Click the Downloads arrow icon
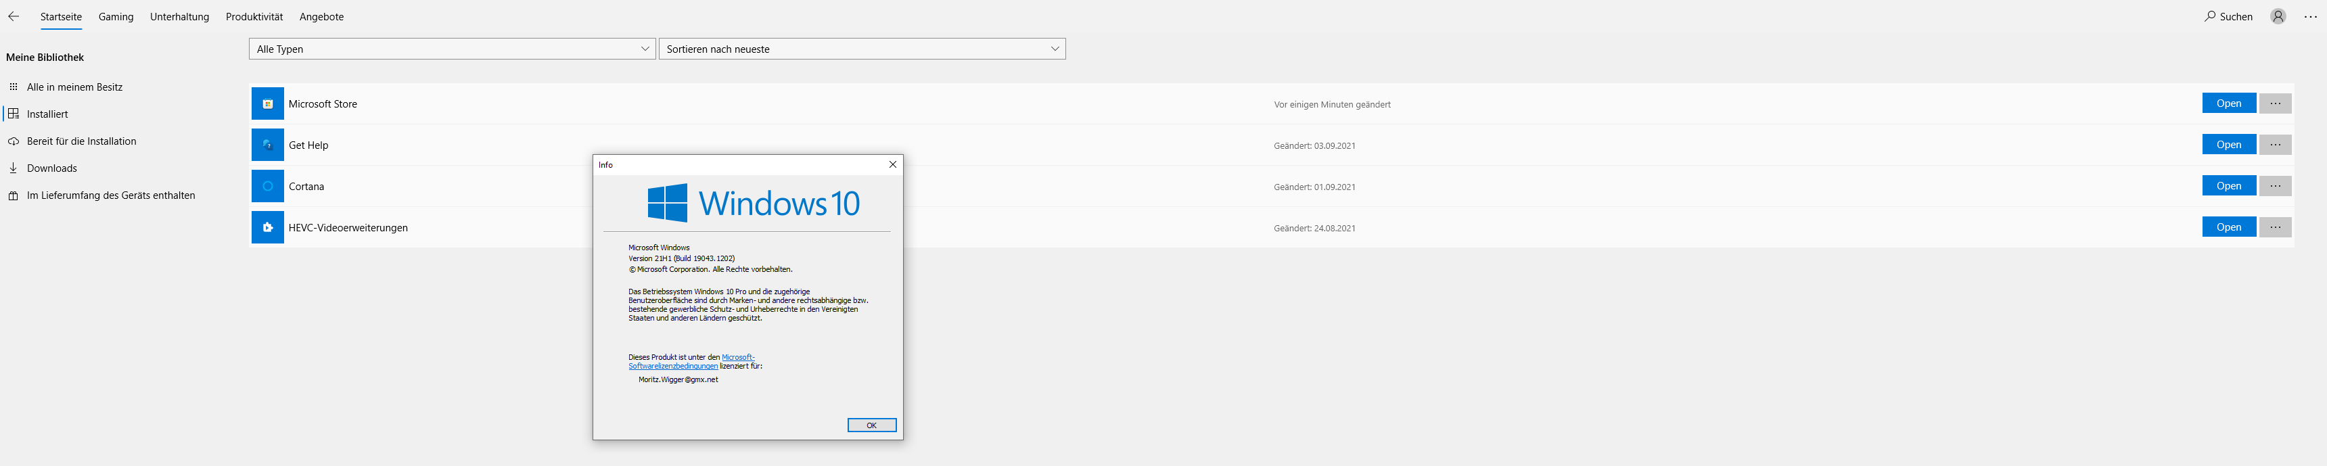Image resolution: width=2327 pixels, height=466 pixels. tap(14, 168)
